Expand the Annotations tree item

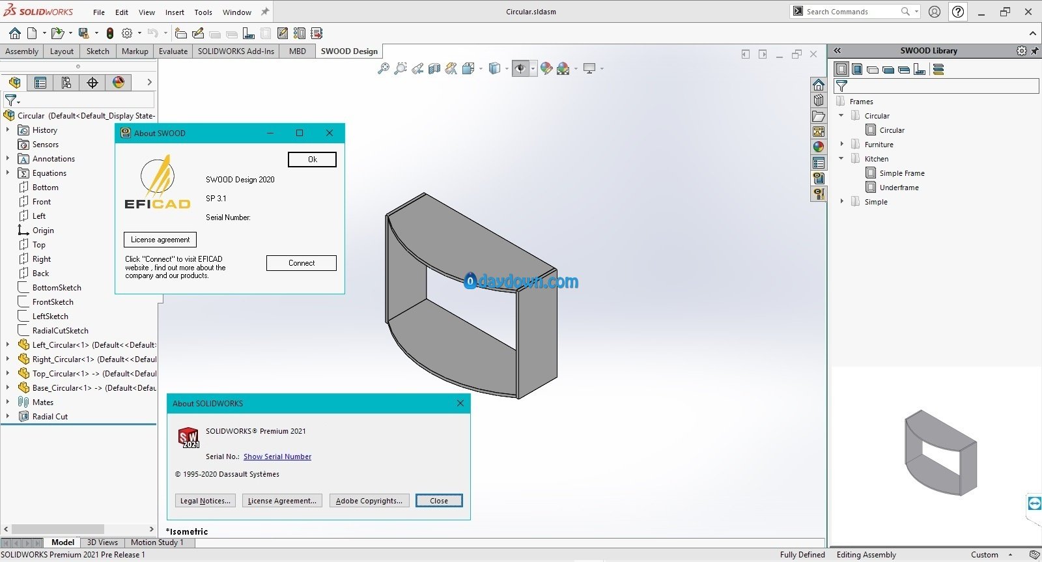(8, 159)
